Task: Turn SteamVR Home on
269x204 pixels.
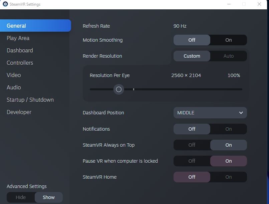Action: pyautogui.click(x=229, y=177)
